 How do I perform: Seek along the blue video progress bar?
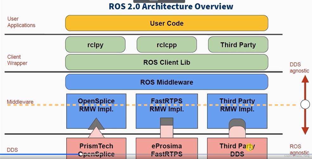pos(40,154)
